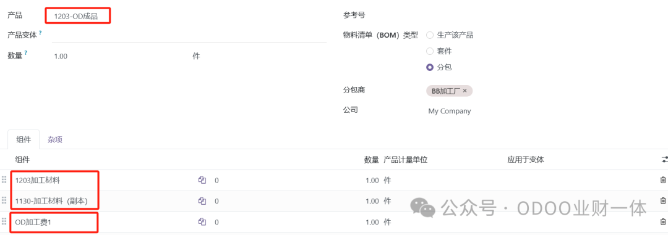The width and height of the screenshot is (668, 235).
Task: Show help tooltip next to 产品变体
Action: coord(40,32)
